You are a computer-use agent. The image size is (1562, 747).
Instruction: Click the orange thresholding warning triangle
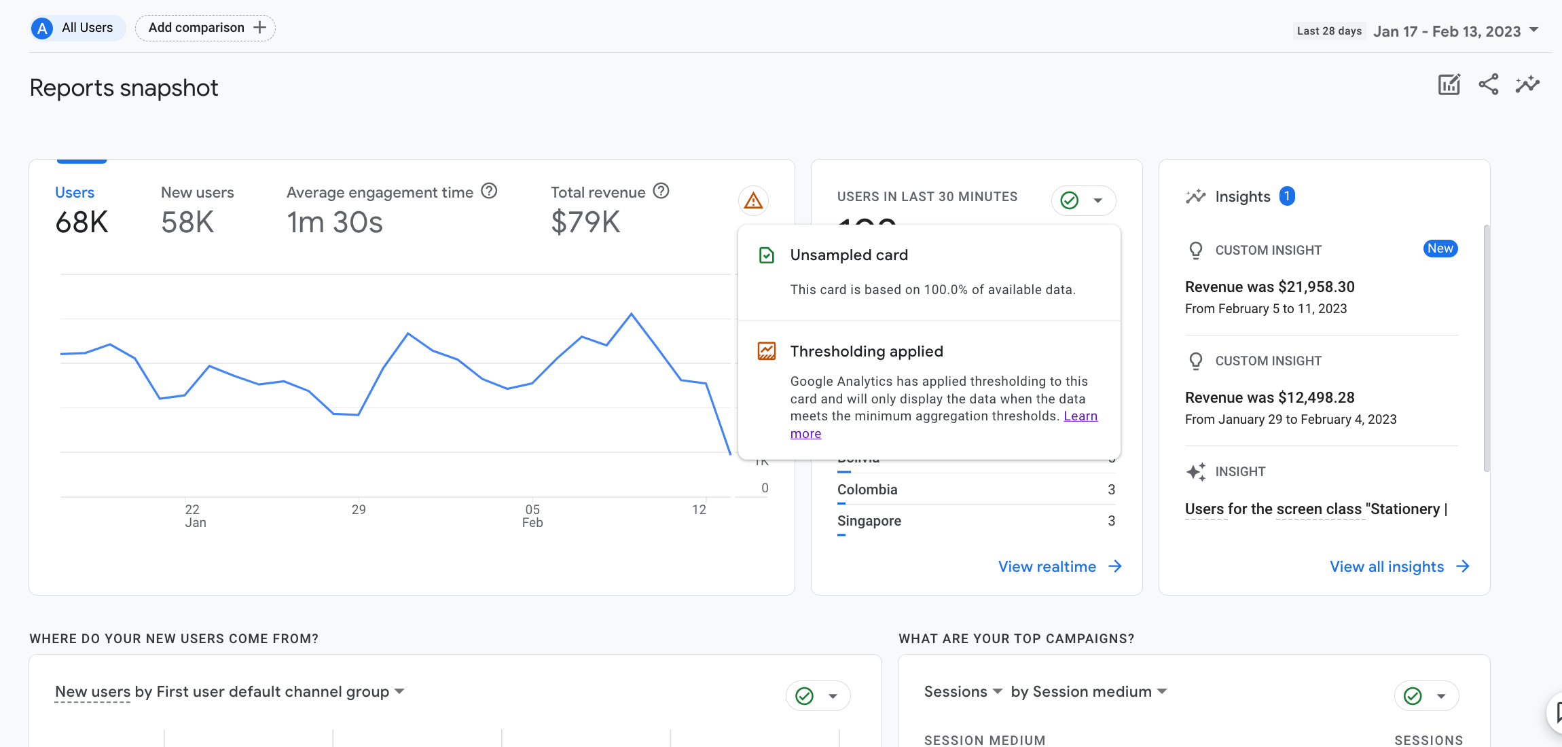click(x=753, y=201)
